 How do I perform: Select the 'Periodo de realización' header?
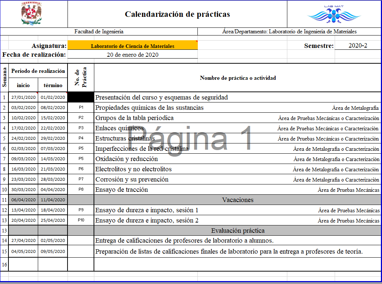[x=38, y=71]
